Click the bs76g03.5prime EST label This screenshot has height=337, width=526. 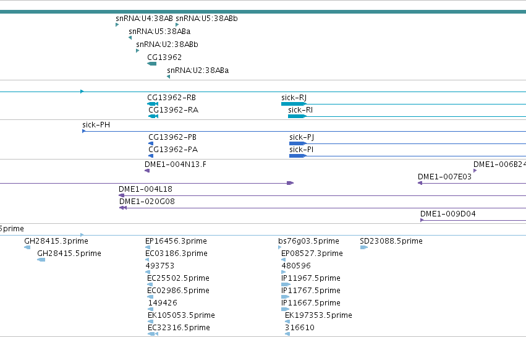[x=308, y=241]
